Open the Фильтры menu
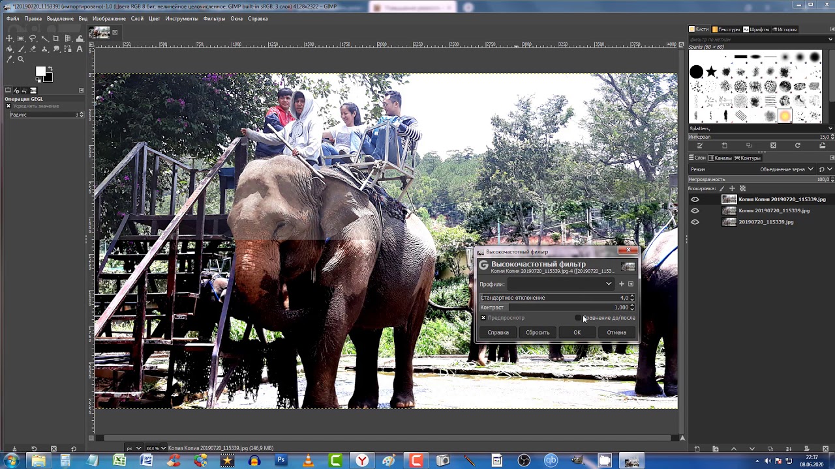The image size is (835, 469). 214,18
